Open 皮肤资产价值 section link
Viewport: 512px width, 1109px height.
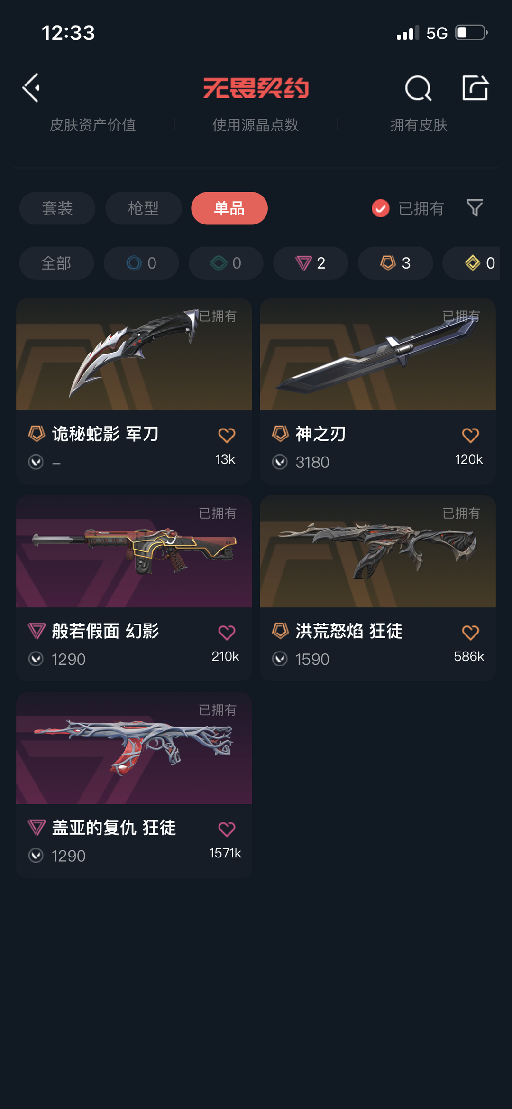[x=93, y=125]
